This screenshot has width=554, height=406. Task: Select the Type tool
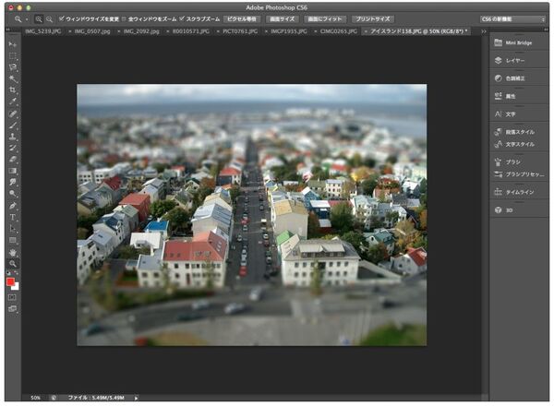coord(12,217)
